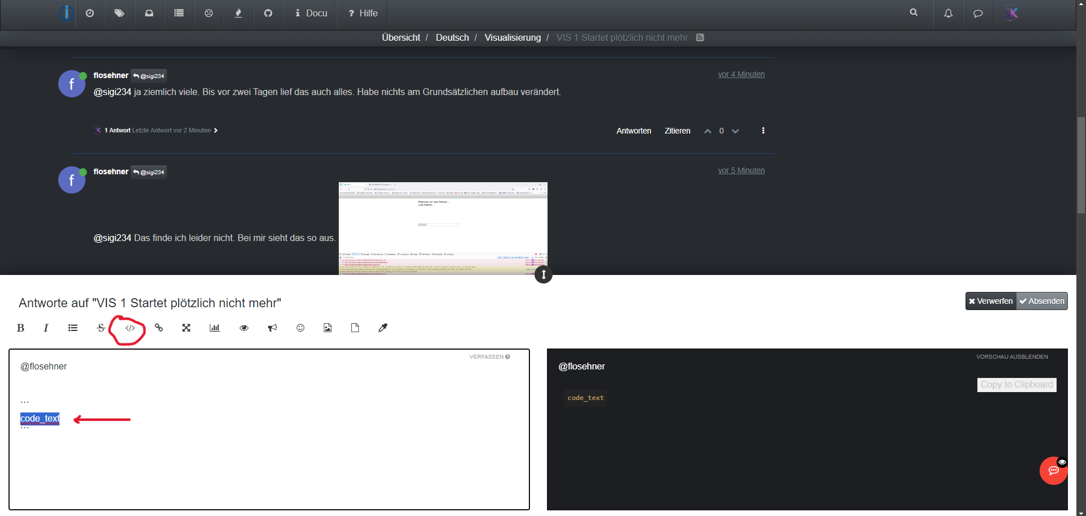
Task: Pick text color with the eyedropper icon
Action: [x=383, y=328]
